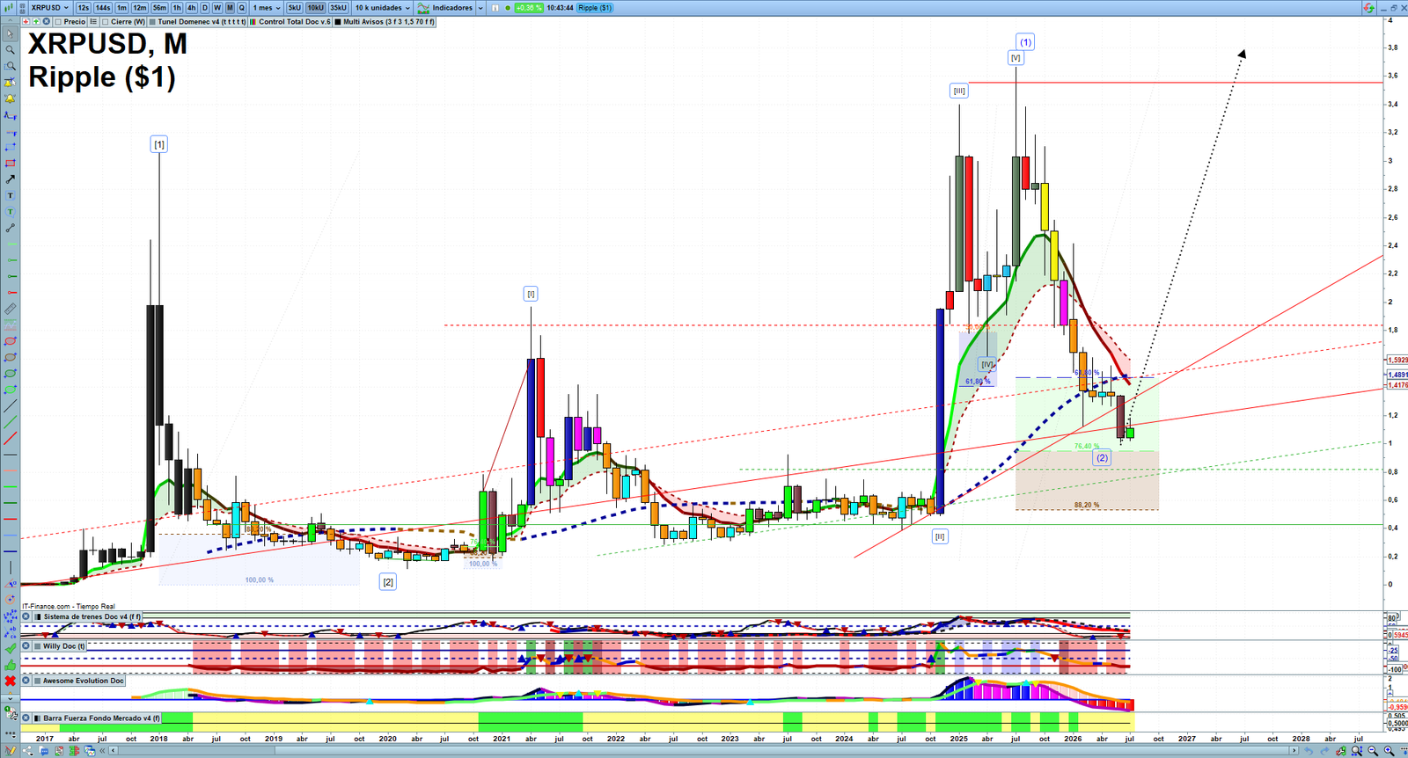Open the 10 k unidades dropdown
Viewport: 1408px width, 758px height.
tap(383, 7)
